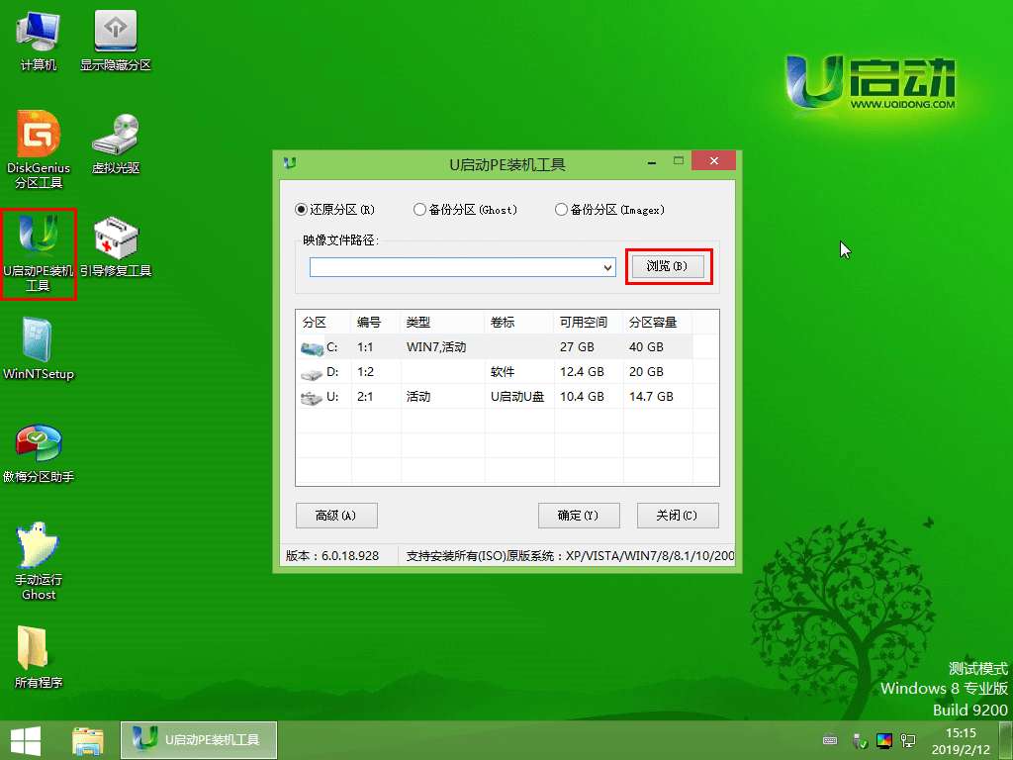
Task: Select 备份分区(Imagex) radio option
Action: point(561,210)
